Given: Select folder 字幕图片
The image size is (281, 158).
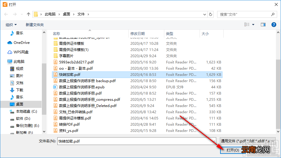Looking at the screenshot, I should pyautogui.click(x=64, y=56).
